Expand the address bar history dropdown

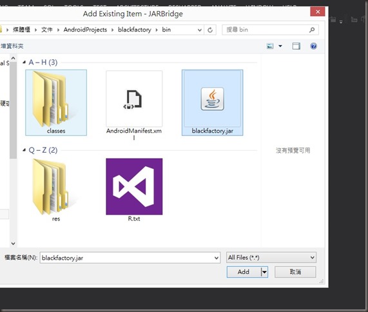(200, 30)
